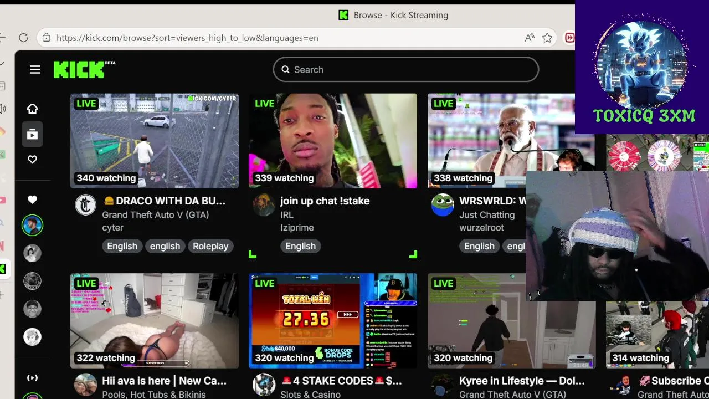Viewport: 709px width, 399px height.
Task: Open the TOTAL WIN 27.36 slots stream thumbnail
Action: [x=333, y=320]
